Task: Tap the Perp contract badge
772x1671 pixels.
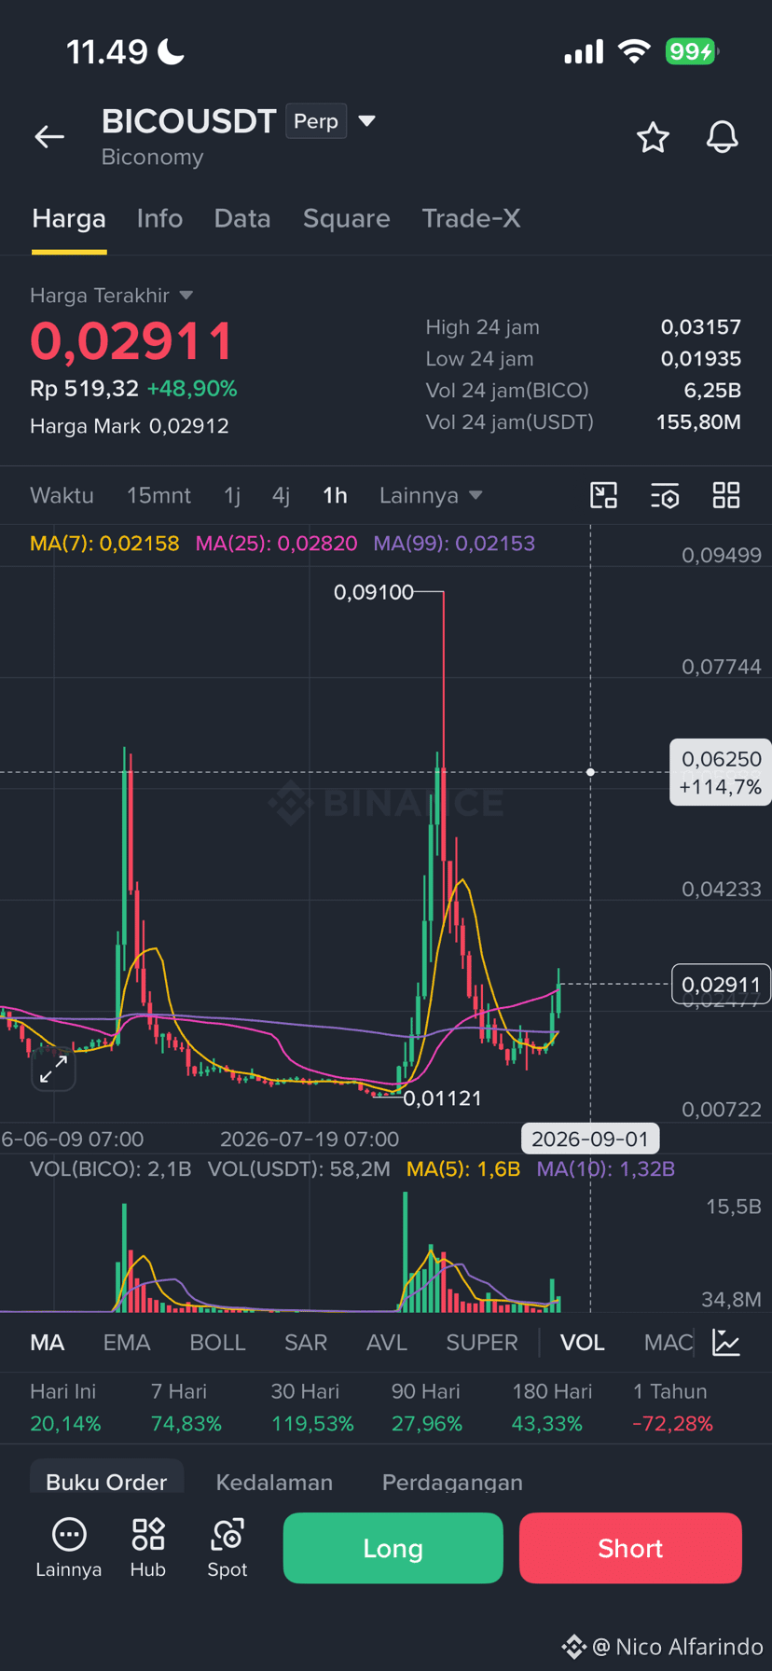Action: coord(316,121)
